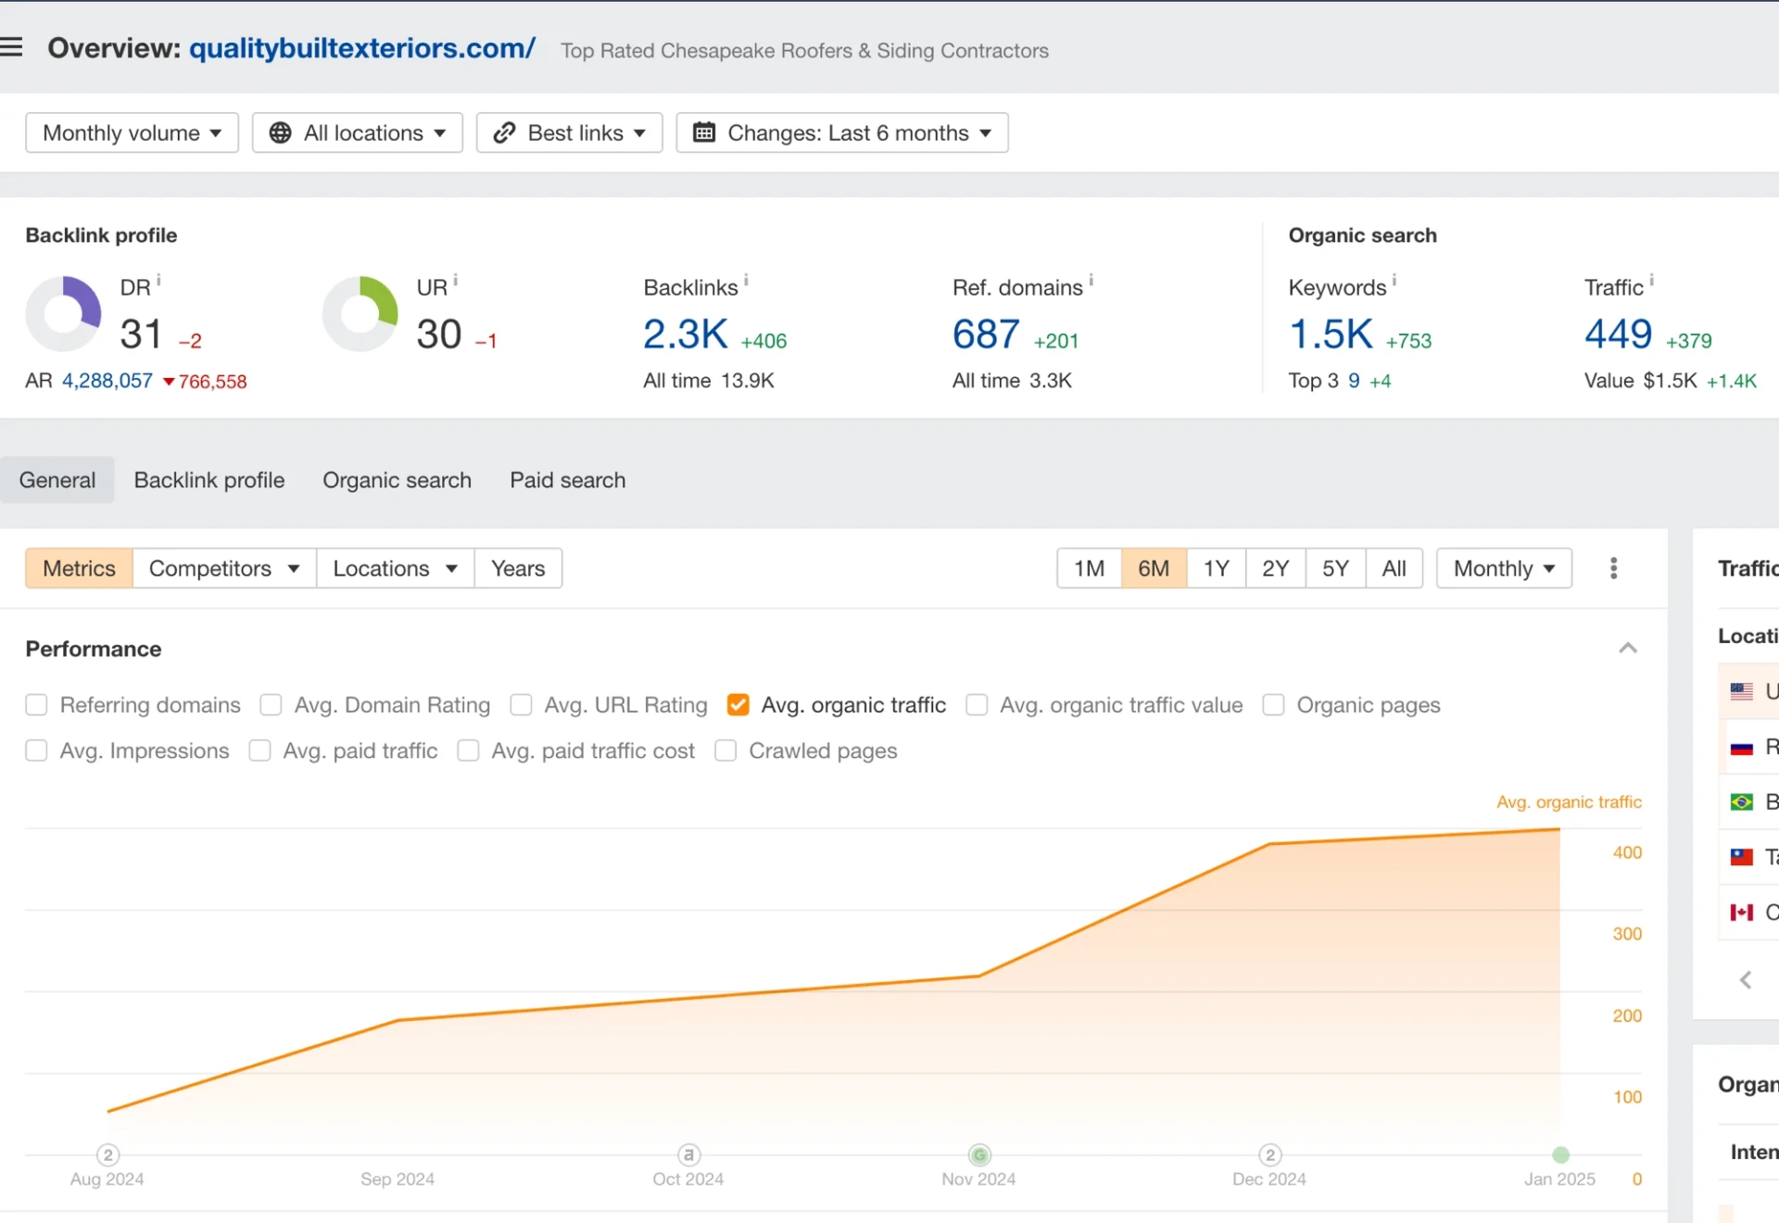This screenshot has width=1779, height=1223.
Task: Select the Organic search tab
Action: (x=397, y=480)
